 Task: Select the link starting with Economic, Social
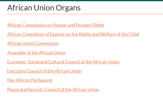point(63,62)
